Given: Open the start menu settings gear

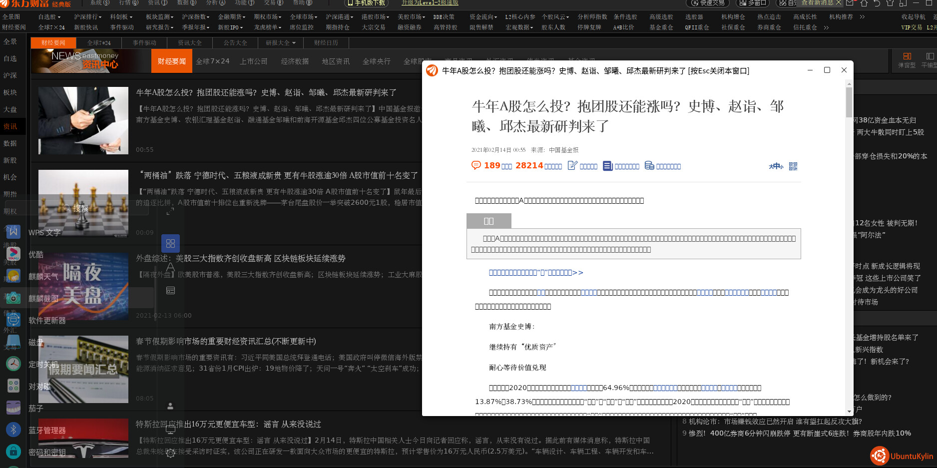Looking at the screenshot, I should pos(170,453).
